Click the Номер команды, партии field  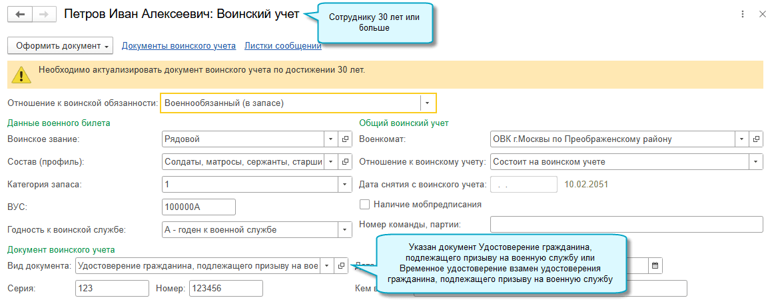pyautogui.click(x=626, y=225)
